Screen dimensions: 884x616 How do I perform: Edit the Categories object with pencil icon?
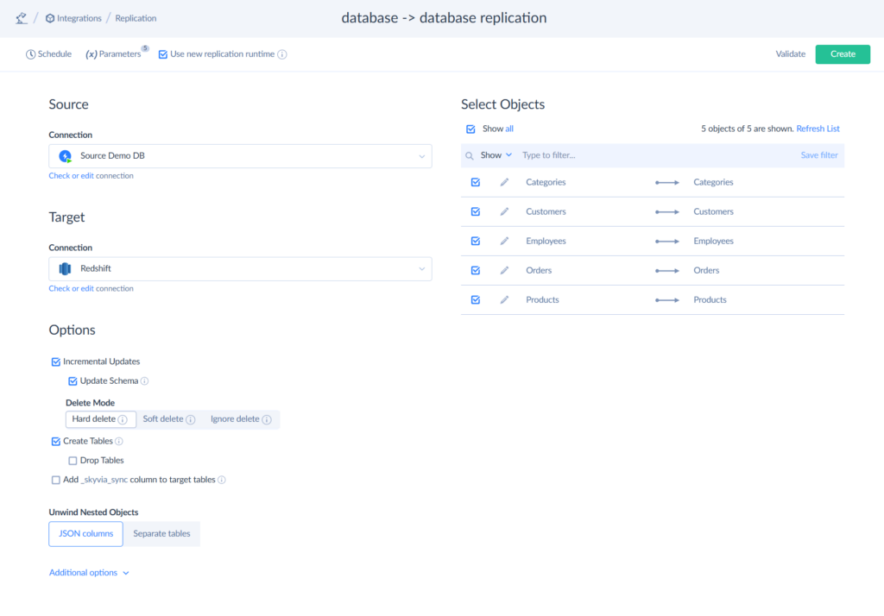504,182
